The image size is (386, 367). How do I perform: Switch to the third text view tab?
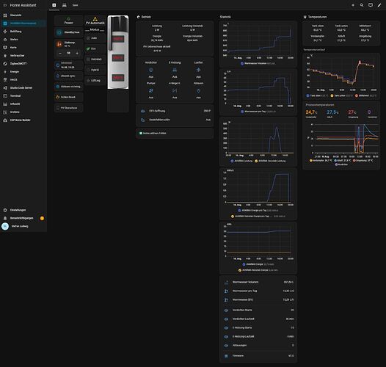point(75,5)
